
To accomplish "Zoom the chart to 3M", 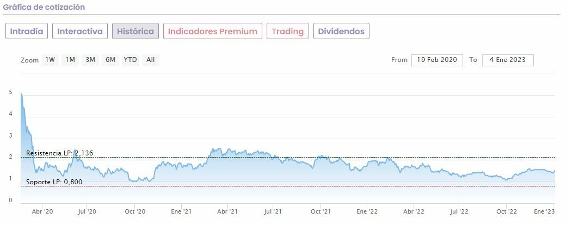I will click(90, 60).
